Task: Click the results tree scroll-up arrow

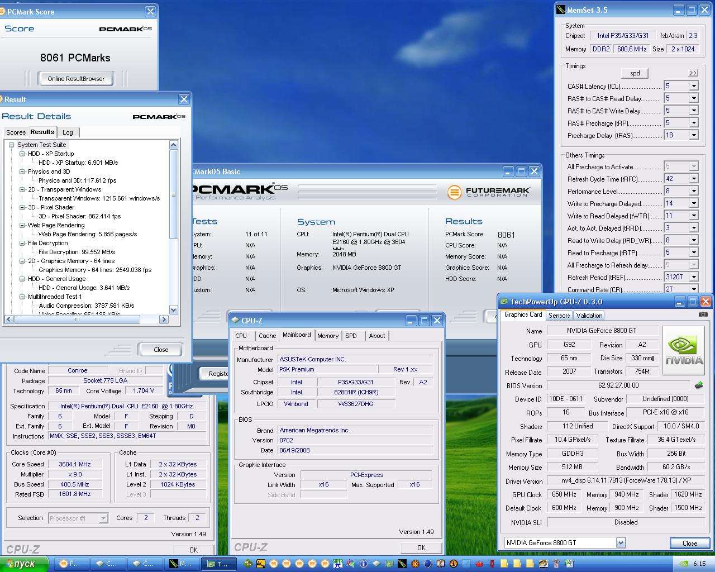Action: coord(173,145)
